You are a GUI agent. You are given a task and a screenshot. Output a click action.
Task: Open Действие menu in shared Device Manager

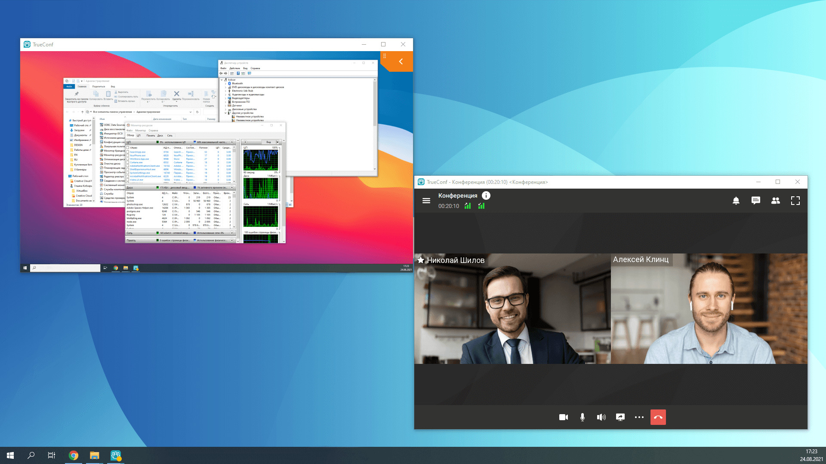point(234,68)
